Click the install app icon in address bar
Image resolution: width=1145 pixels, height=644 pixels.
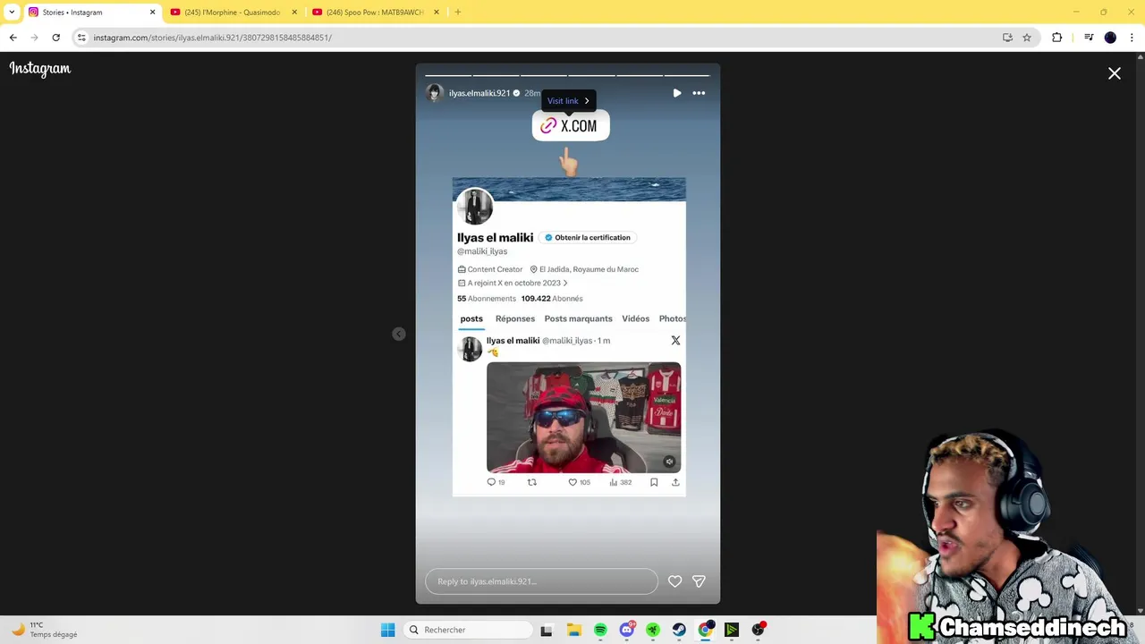point(1007,38)
